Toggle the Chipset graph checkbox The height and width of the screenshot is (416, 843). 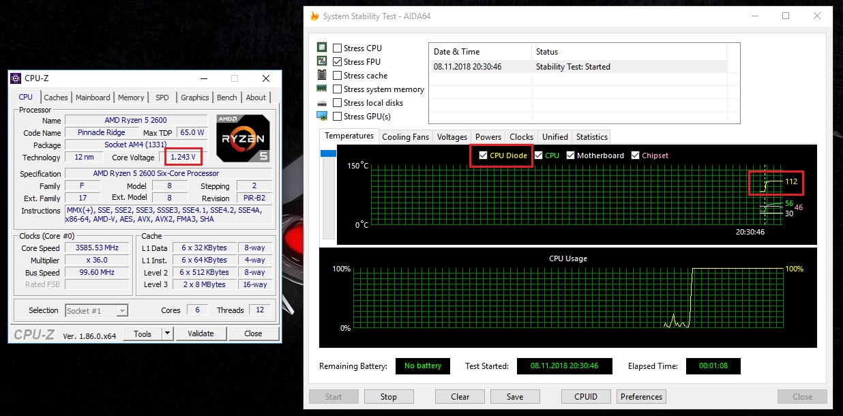[x=635, y=155]
